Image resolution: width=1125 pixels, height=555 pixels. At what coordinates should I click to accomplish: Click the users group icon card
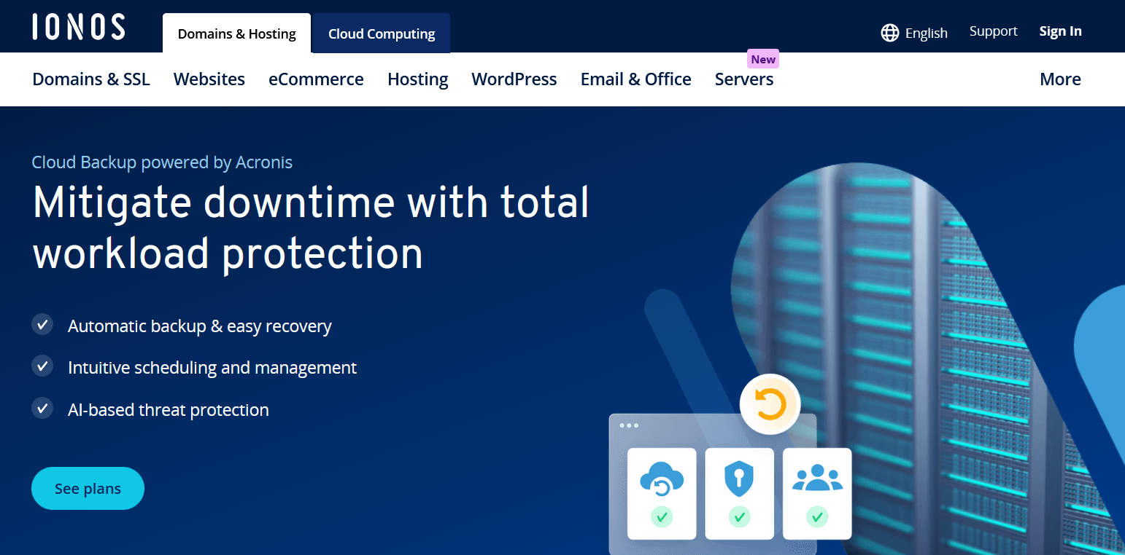817,493
